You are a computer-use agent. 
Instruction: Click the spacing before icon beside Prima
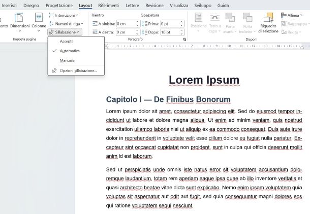[x=145, y=24]
